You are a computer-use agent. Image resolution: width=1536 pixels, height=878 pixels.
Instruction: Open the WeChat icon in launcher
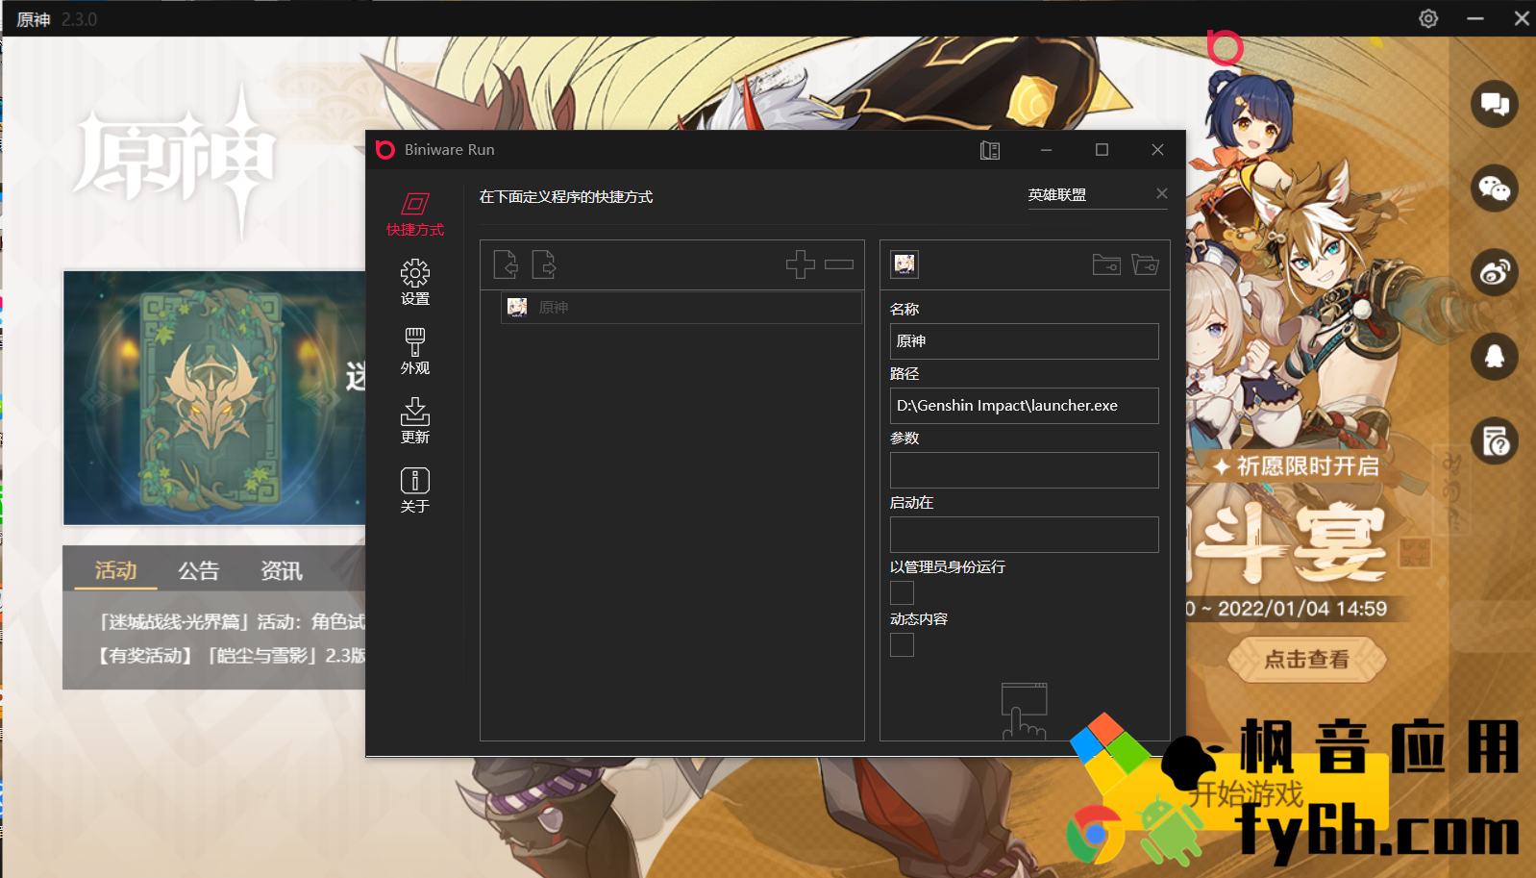click(1495, 188)
